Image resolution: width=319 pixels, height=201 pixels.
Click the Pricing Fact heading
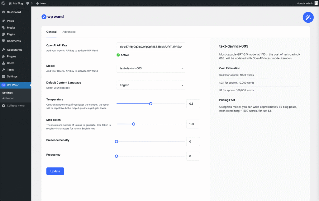click(227, 100)
